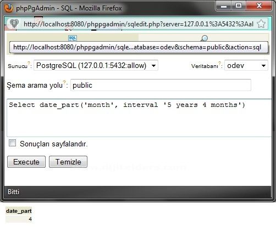
Task: Click the Bitti status bar text
Action: 13,192
